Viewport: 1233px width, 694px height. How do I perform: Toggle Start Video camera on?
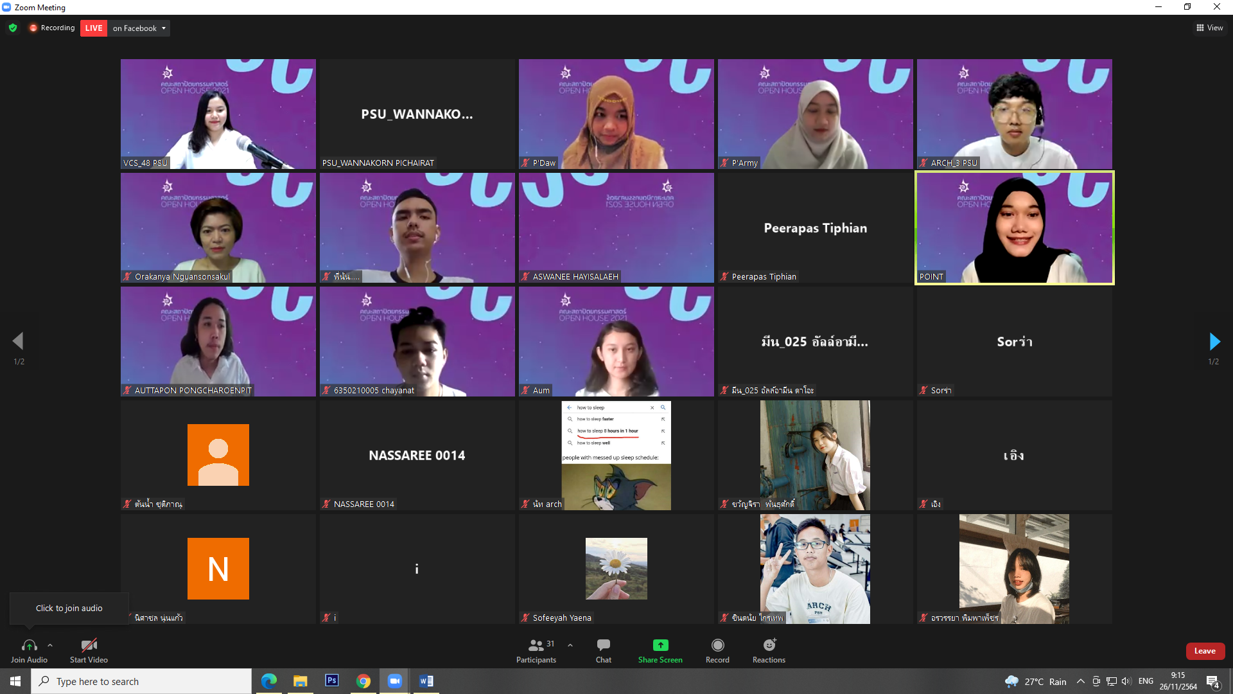pyautogui.click(x=89, y=645)
